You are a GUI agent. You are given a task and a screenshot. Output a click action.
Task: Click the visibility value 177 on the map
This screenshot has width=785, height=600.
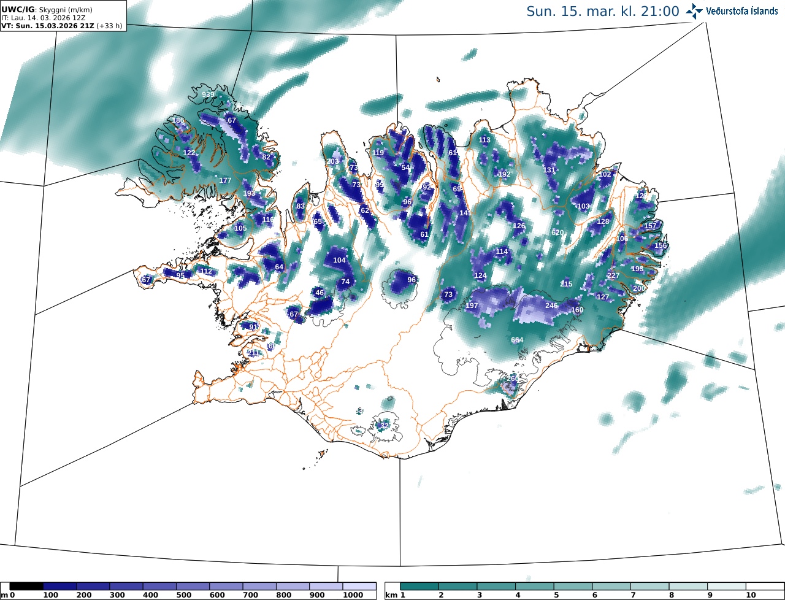point(225,180)
